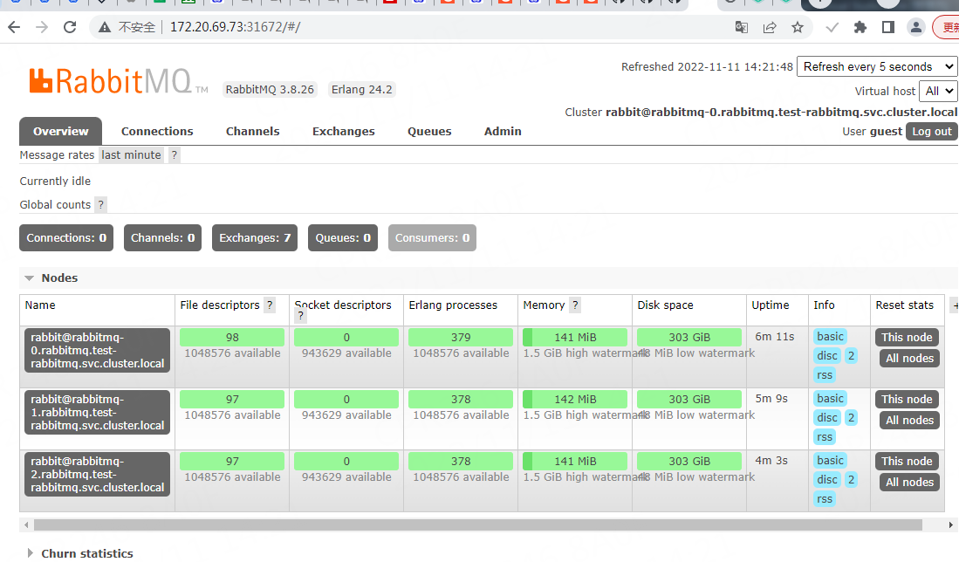
Task: Reset stats for This node on rabbitmq-0 row
Action: tap(907, 337)
